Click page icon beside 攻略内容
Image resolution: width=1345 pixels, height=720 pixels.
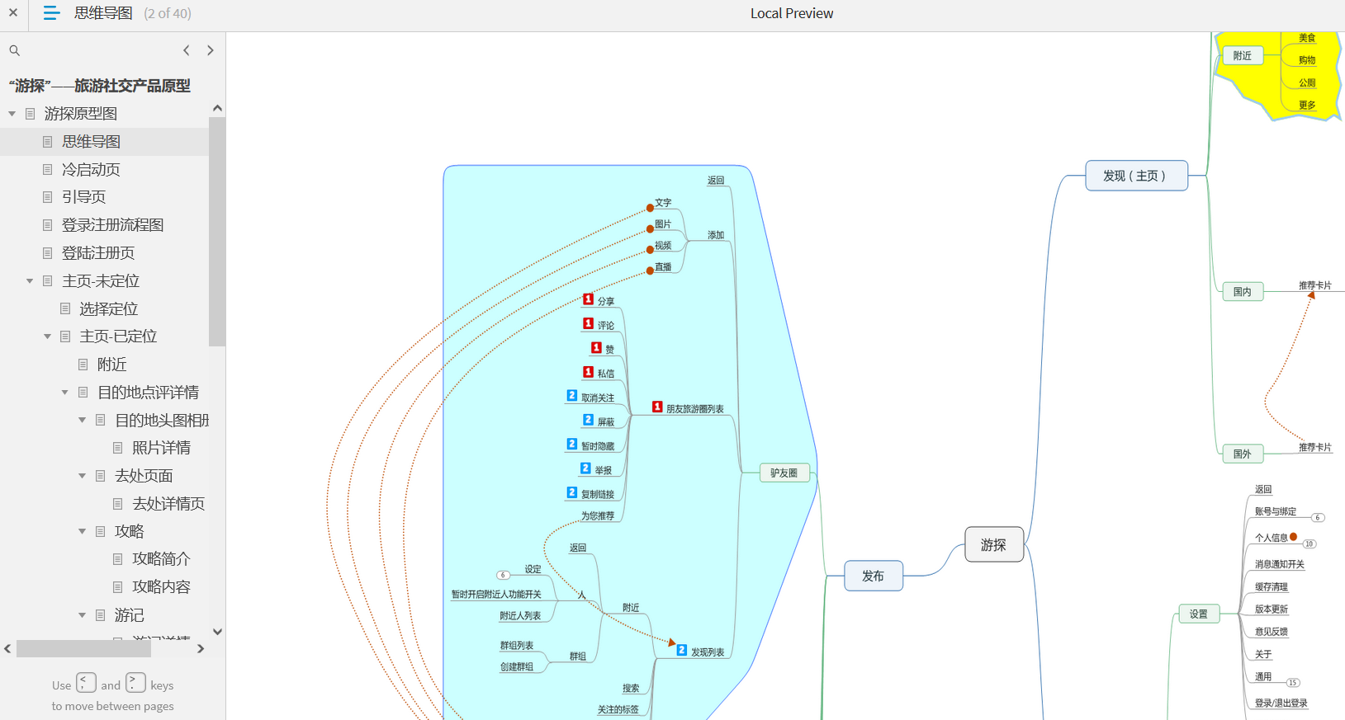click(x=118, y=587)
